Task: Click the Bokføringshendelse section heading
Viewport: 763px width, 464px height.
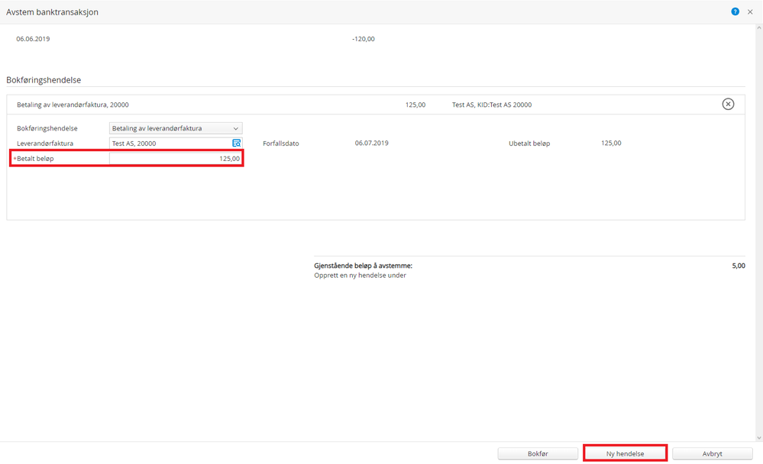Action: [x=44, y=80]
